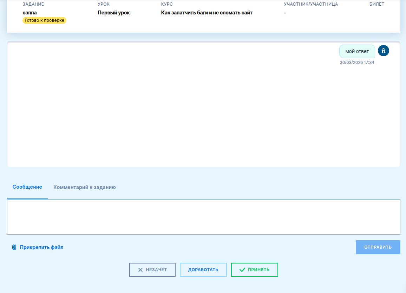Click the message timestamp 30/03/2026 17:34
The height and width of the screenshot is (293, 406).
(x=357, y=63)
